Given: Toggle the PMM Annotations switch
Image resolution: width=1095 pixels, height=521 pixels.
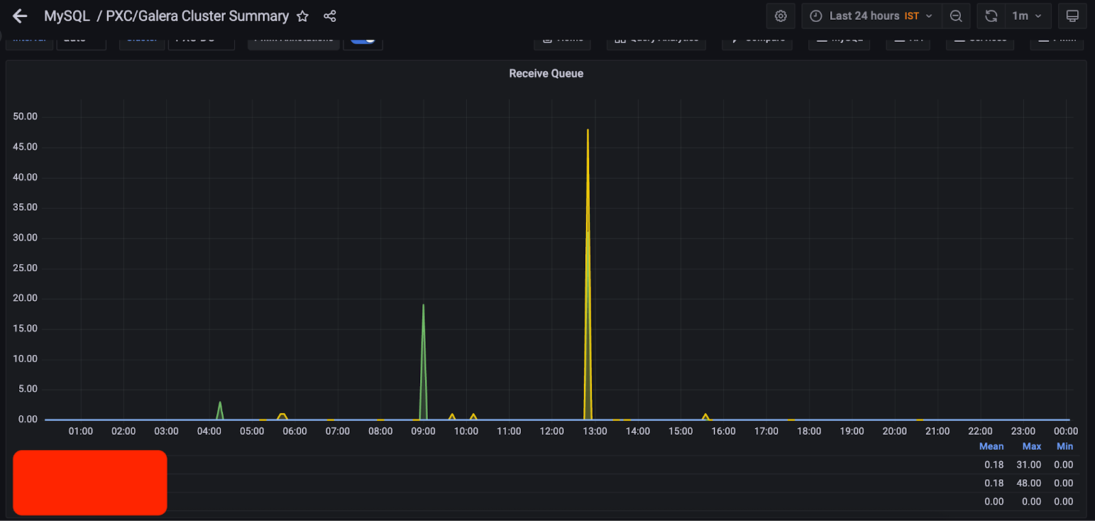Looking at the screenshot, I should coord(363,40).
